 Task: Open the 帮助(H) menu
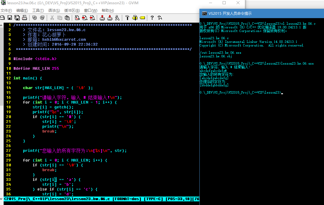tap(107, 11)
